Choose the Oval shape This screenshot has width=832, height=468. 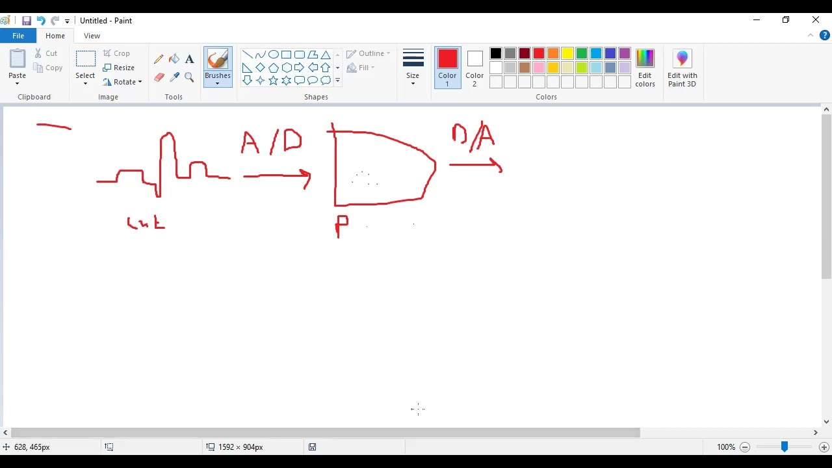pos(273,55)
